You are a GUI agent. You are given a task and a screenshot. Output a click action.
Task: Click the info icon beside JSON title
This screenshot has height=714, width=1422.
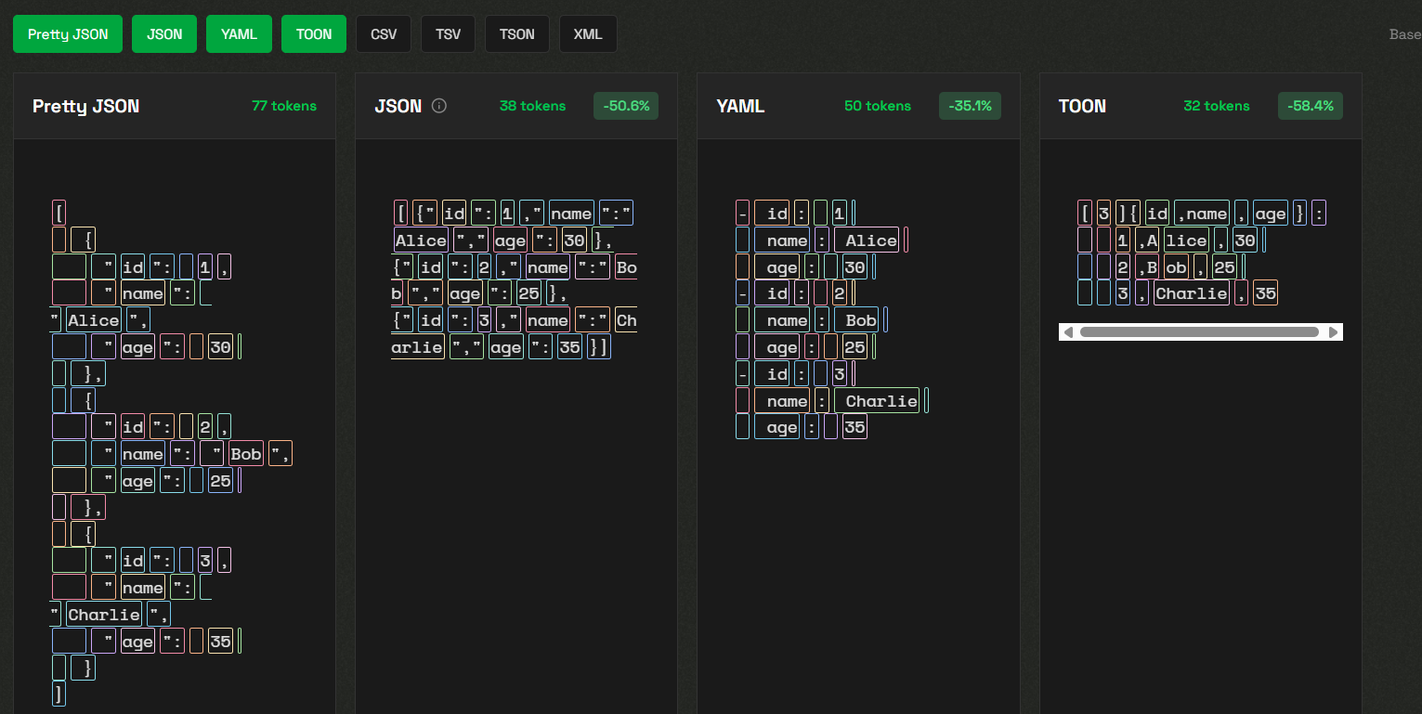[x=440, y=106]
